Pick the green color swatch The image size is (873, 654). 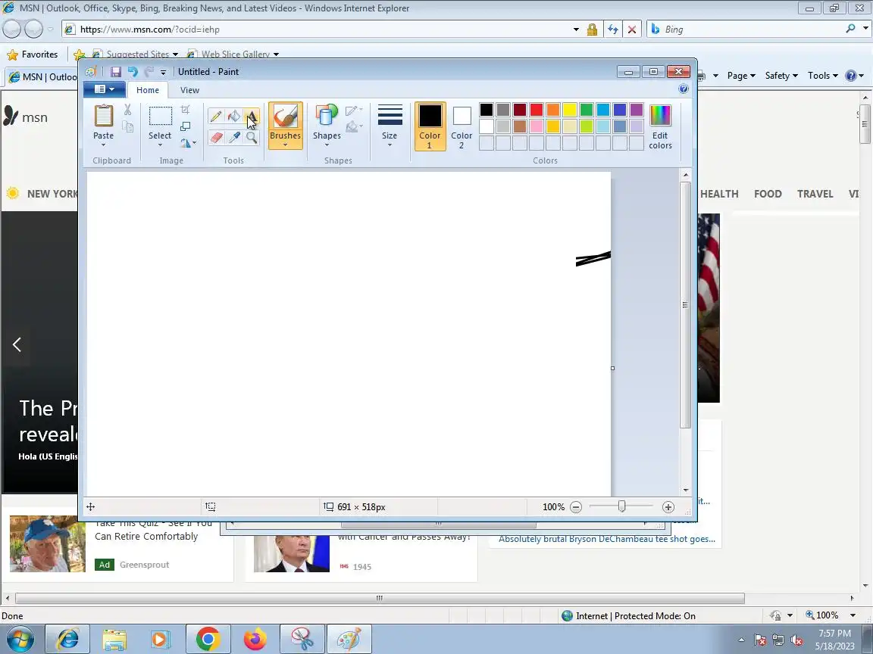click(587, 110)
